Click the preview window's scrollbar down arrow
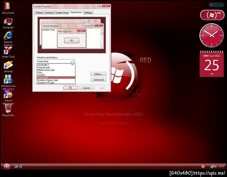Image resolution: width=227 pixels, height=177 pixels. pos(102,47)
